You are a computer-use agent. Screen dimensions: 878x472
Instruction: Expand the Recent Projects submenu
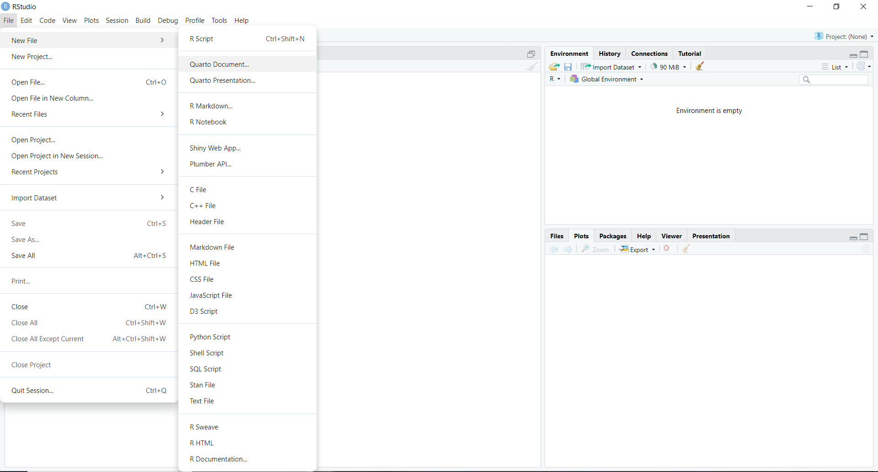[x=89, y=172]
